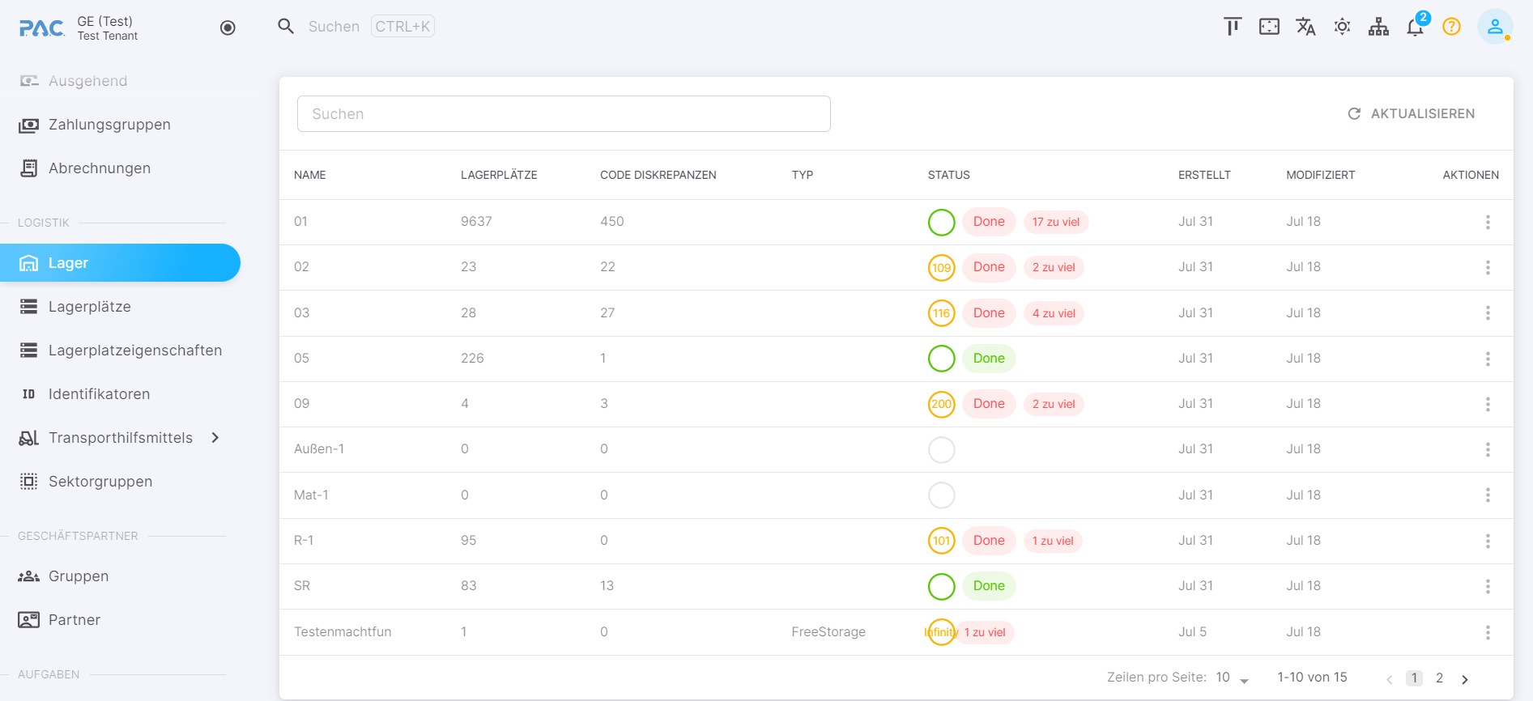Sort by LAGERPLÄTZE column header

499,175
